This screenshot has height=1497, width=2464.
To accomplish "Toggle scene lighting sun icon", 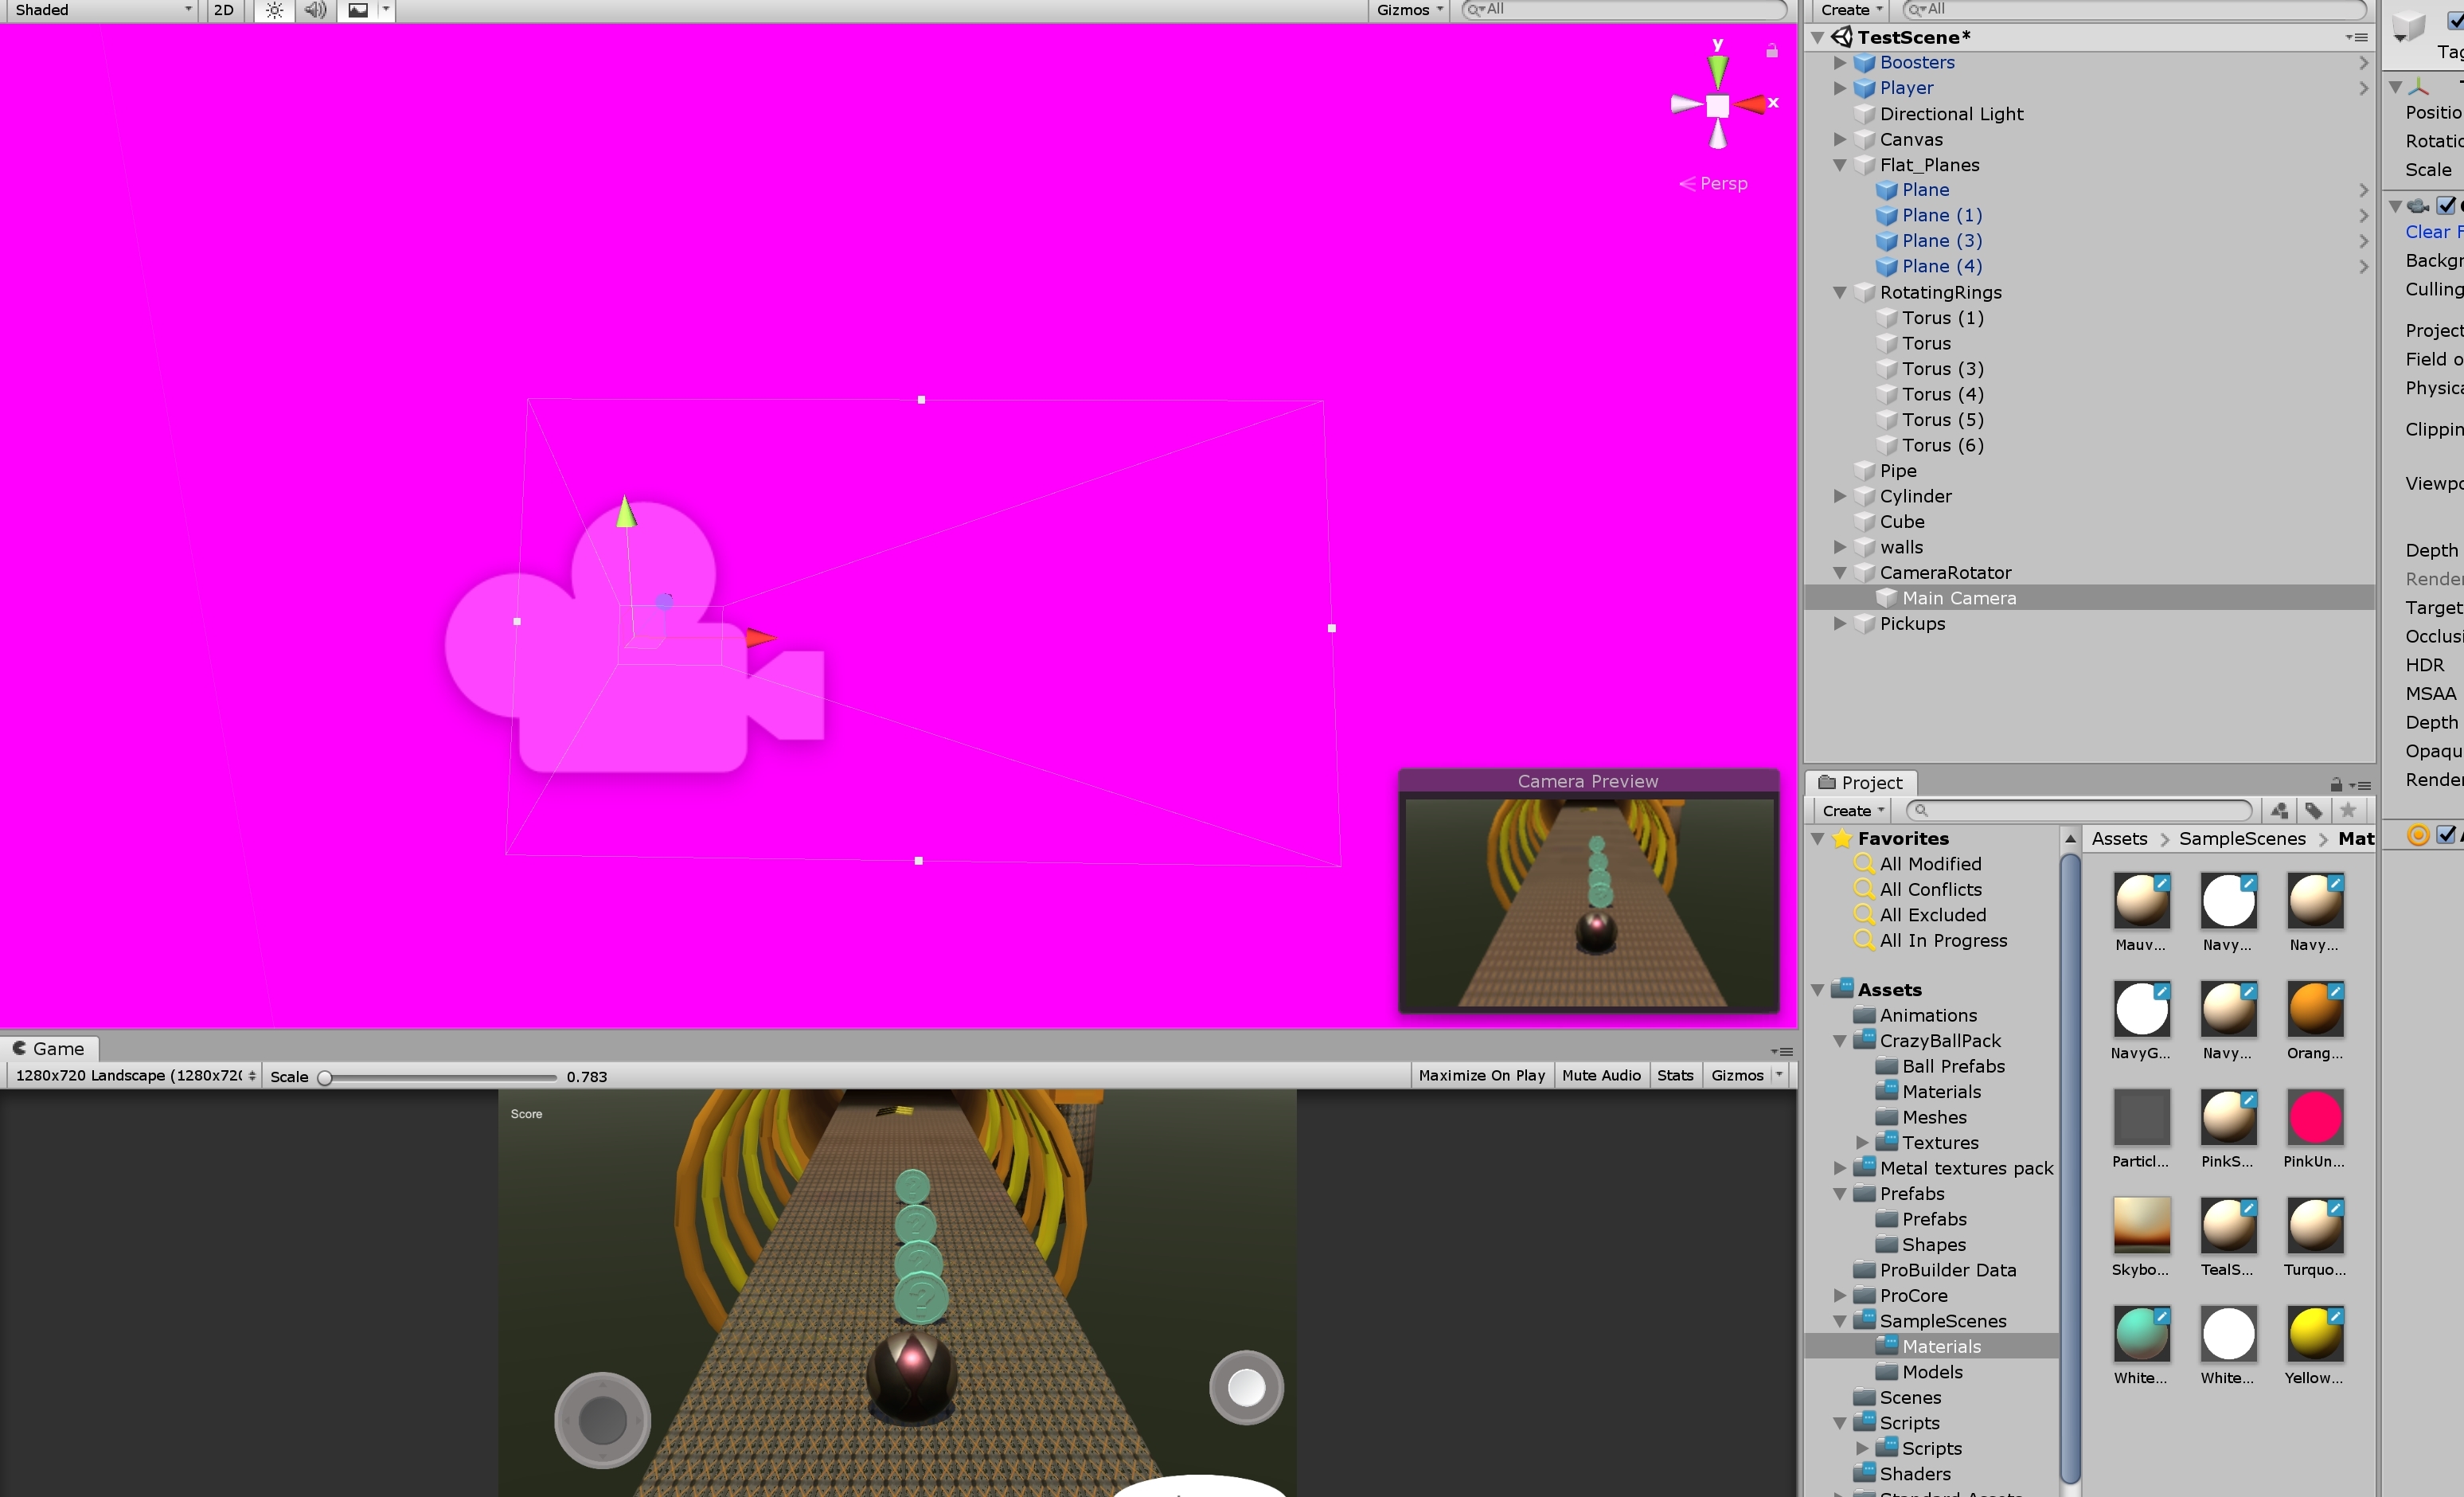I will 274,10.
